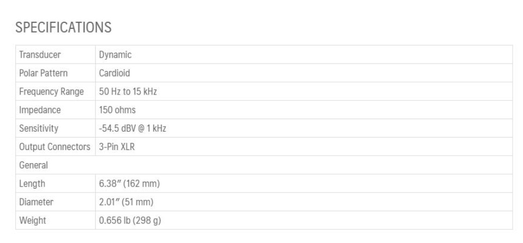Click the SPECIFICATIONS heading
523x243 pixels.
pyautogui.click(x=63, y=27)
